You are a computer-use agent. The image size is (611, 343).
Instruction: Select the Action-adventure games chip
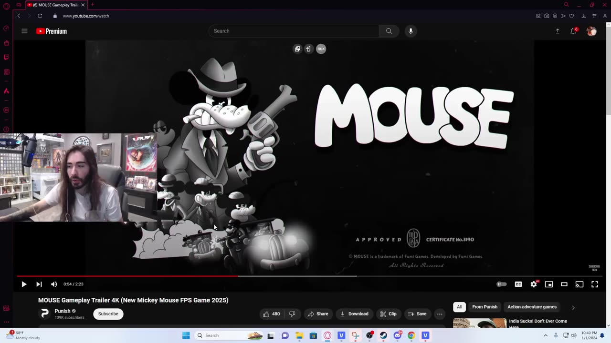[x=532, y=307]
